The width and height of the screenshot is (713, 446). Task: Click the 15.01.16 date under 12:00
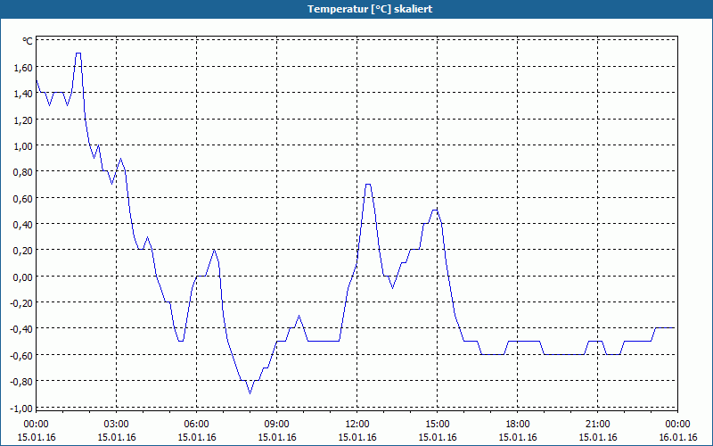[357, 437]
